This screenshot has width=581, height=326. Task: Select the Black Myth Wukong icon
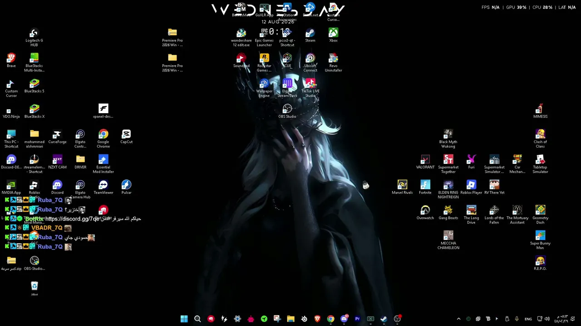pyautogui.click(x=448, y=139)
